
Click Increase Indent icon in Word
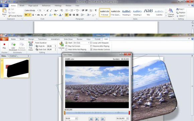(x=86, y=10)
